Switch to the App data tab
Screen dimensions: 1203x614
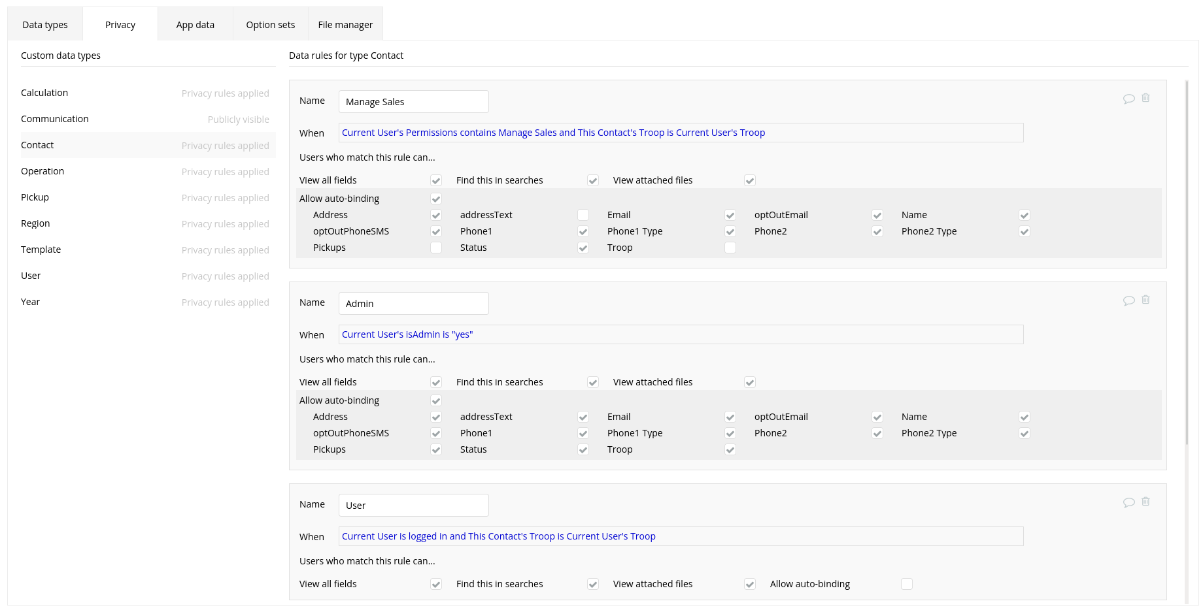tap(195, 24)
